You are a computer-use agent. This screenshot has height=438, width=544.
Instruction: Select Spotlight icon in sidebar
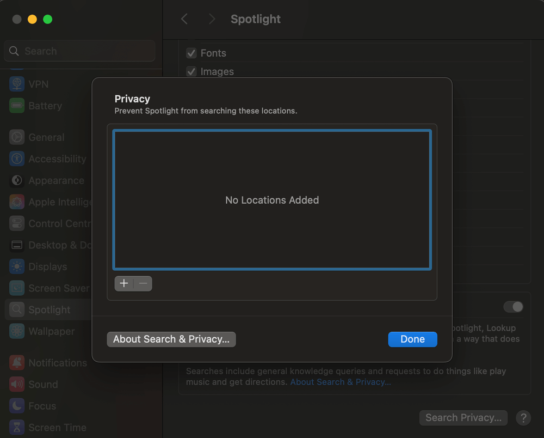pos(17,309)
